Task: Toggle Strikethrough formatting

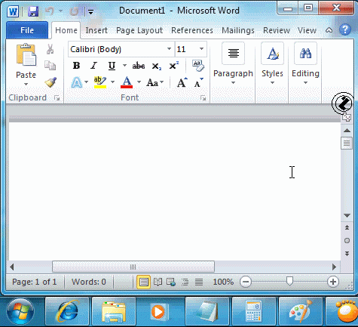Action: click(x=139, y=66)
